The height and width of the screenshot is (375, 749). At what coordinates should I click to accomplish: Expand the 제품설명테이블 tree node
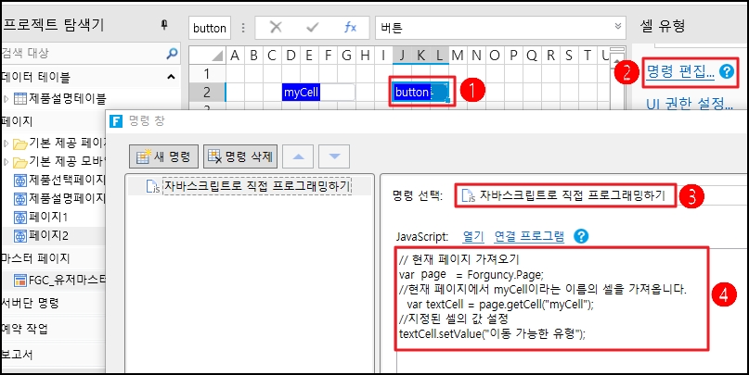6,98
